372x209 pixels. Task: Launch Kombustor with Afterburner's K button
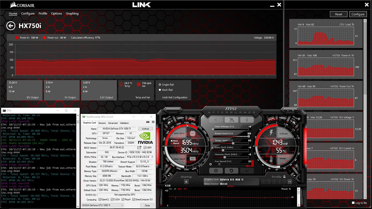[x=216, y=120]
